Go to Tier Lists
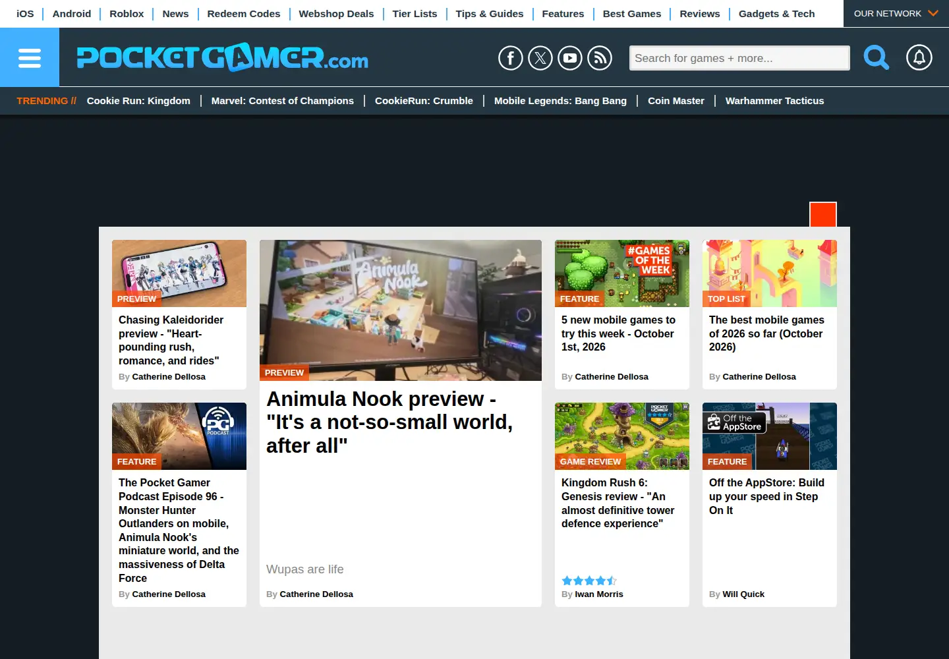Image resolution: width=949 pixels, height=659 pixels. coord(415,13)
